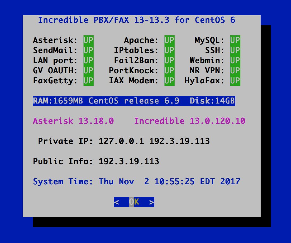Click the "Asterisk:" service label
The image size is (291, 243).
tap(55, 40)
